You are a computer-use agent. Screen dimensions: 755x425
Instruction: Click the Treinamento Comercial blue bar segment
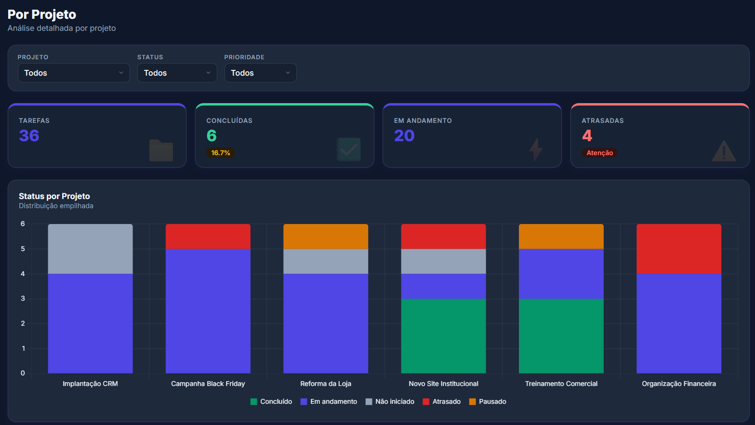pyautogui.click(x=561, y=274)
